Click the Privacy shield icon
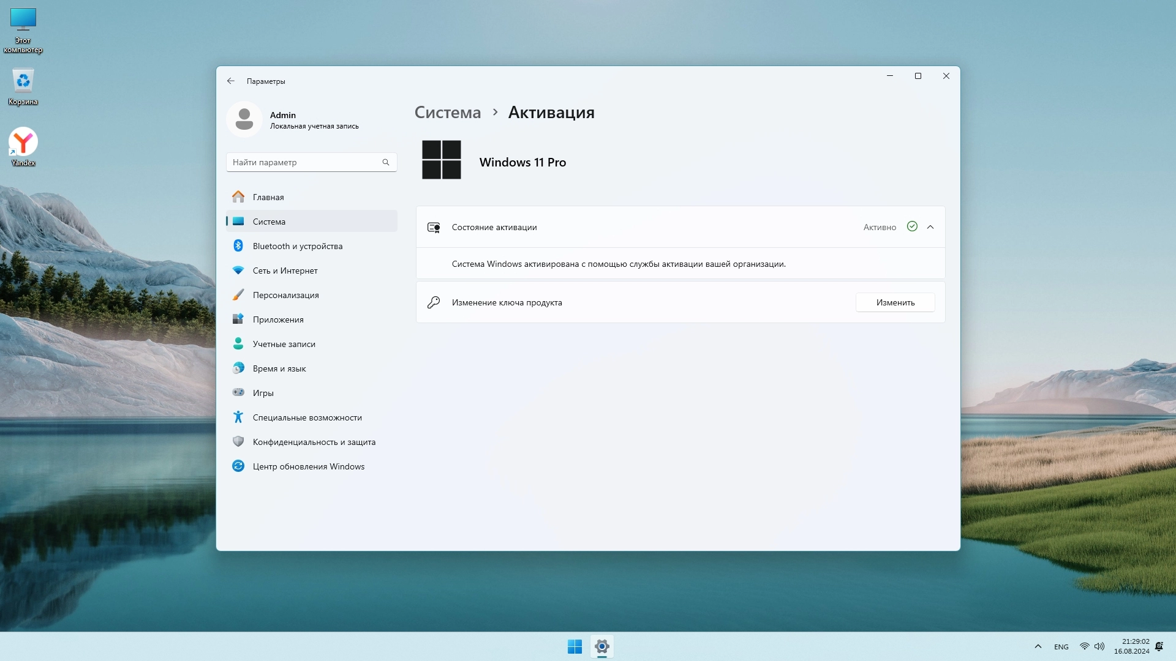1176x661 pixels. pyautogui.click(x=238, y=442)
